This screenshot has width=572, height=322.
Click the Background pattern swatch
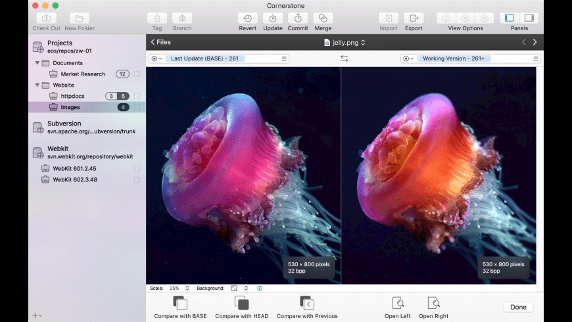[x=234, y=288]
